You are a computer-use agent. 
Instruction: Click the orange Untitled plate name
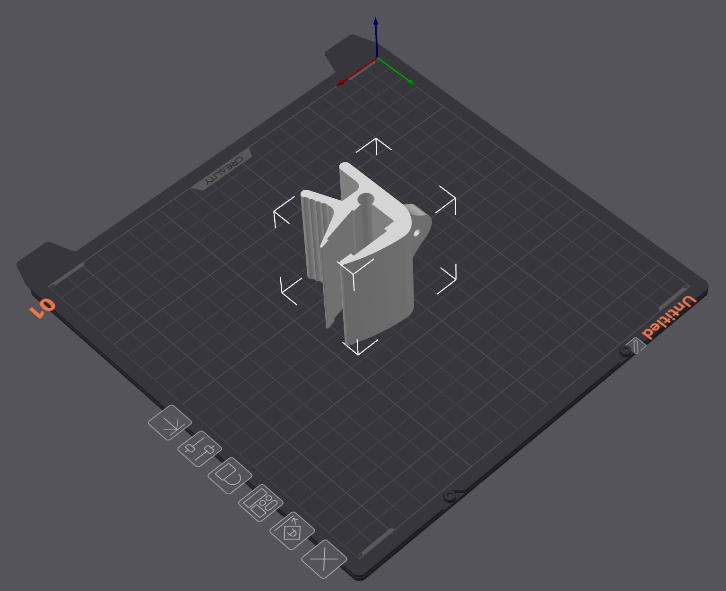(669, 318)
